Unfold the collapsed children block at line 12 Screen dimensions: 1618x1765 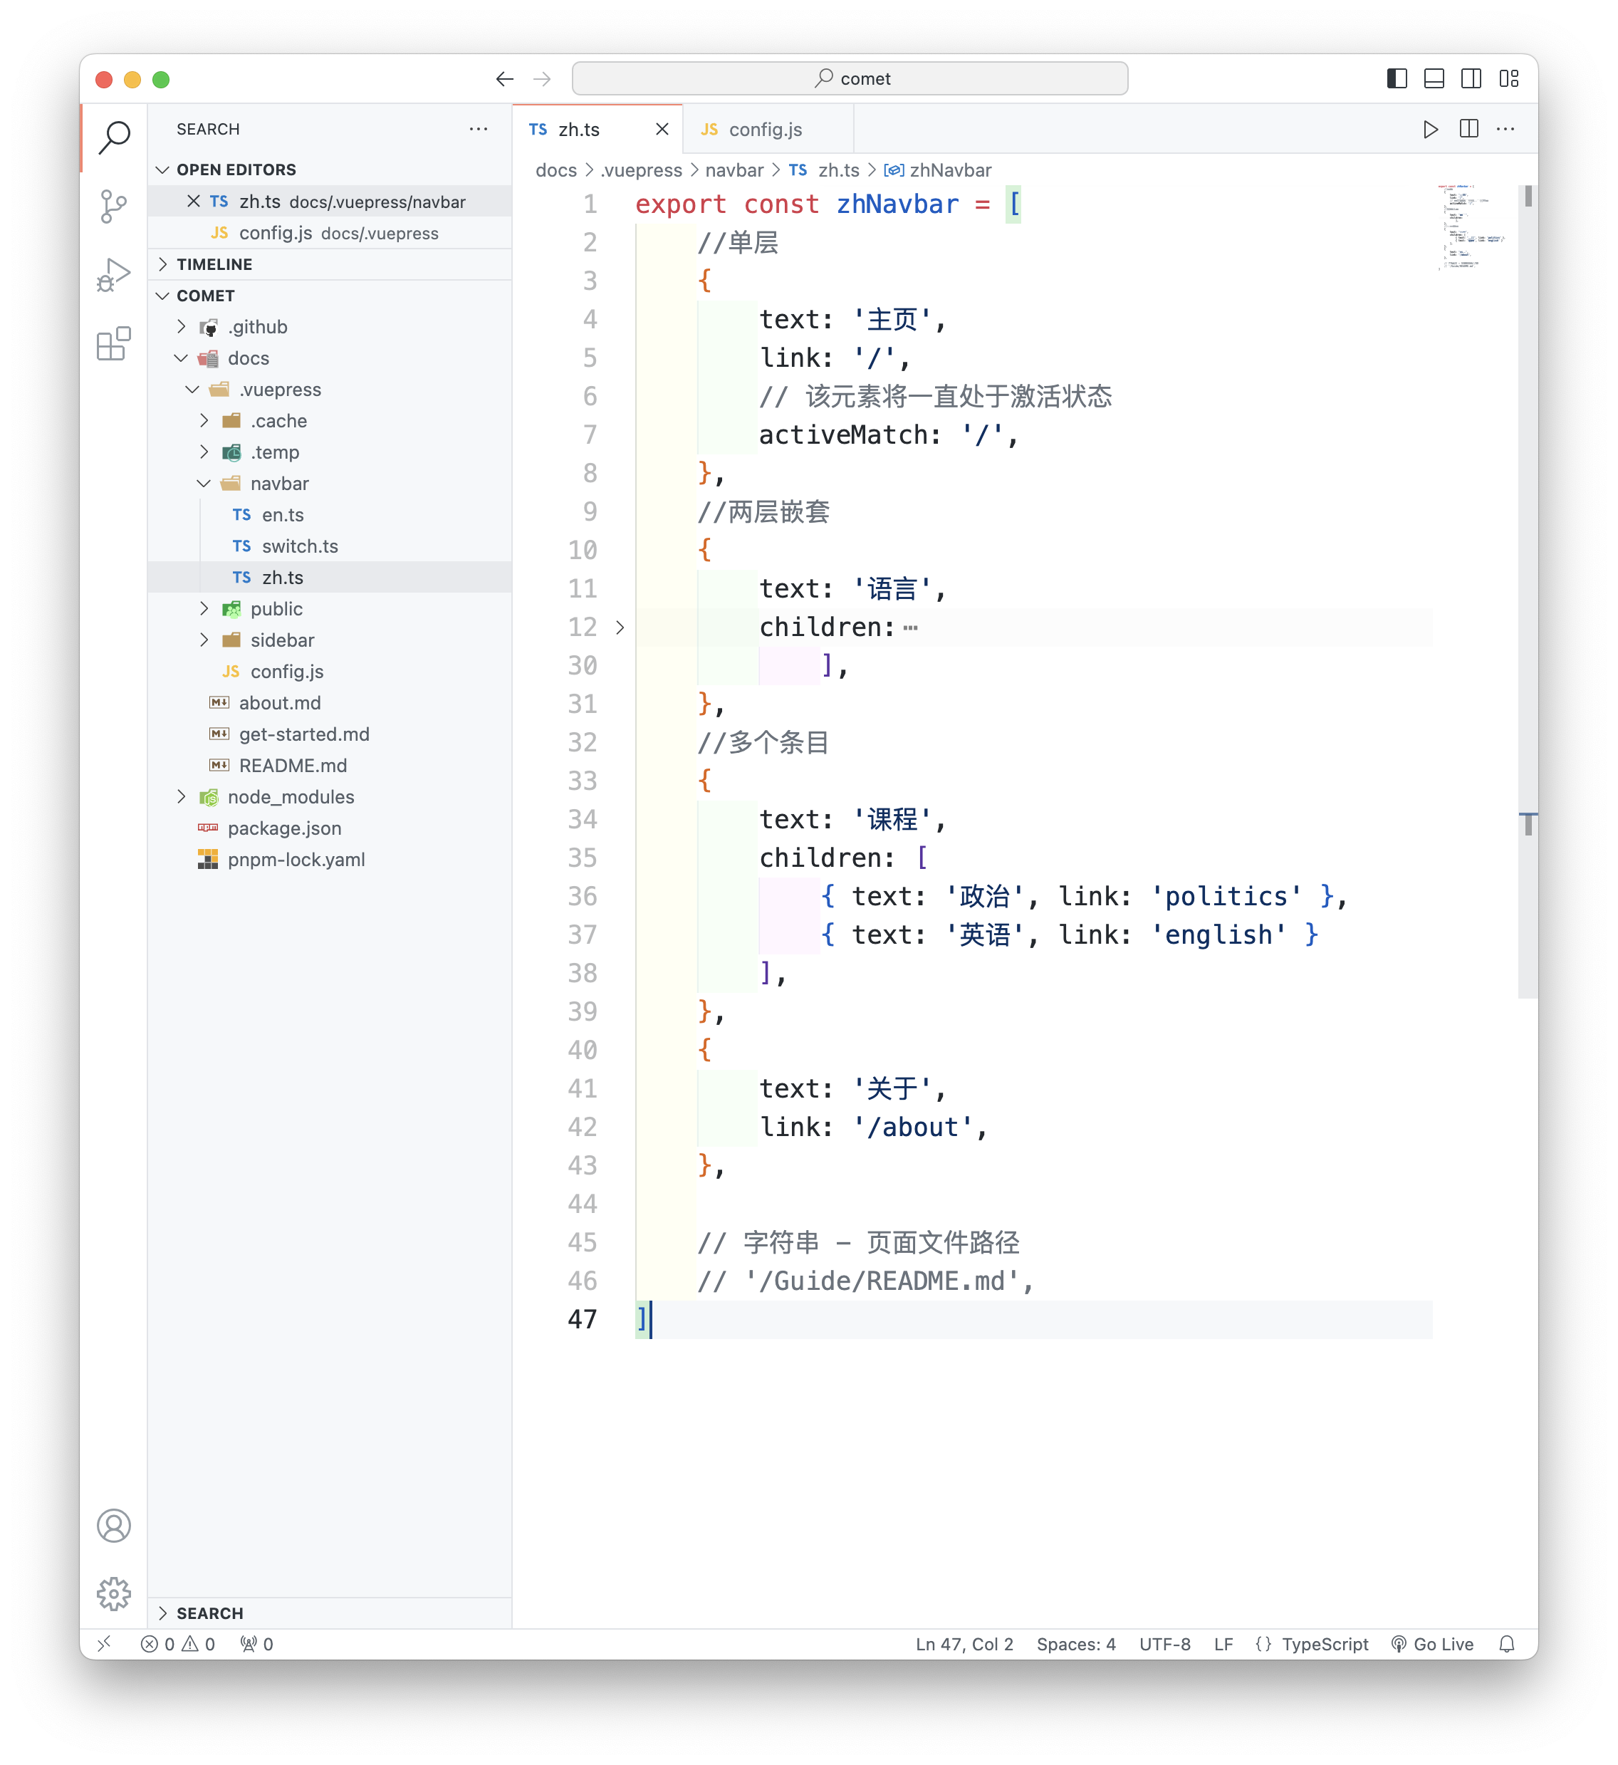tap(620, 628)
